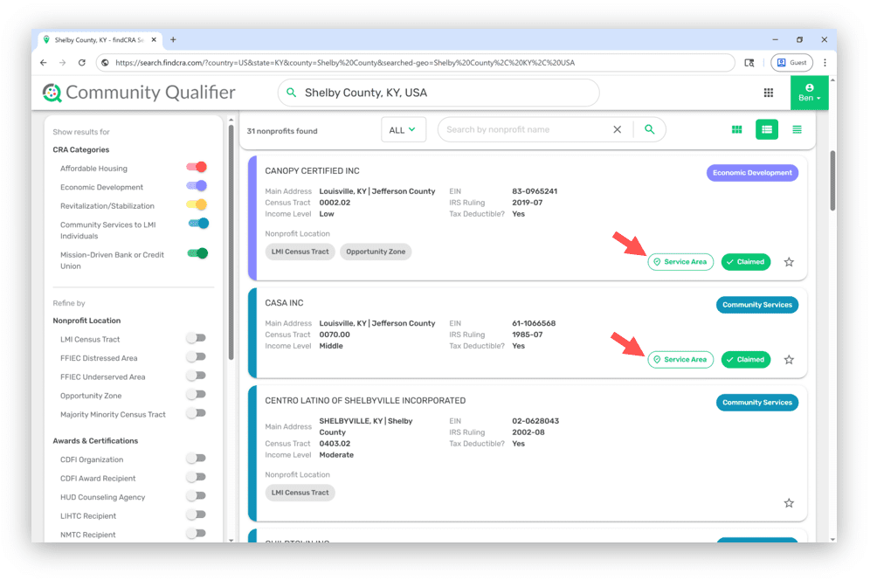Click Claimed badge on Canopy Certified card
The image size is (870, 580).
tap(746, 262)
